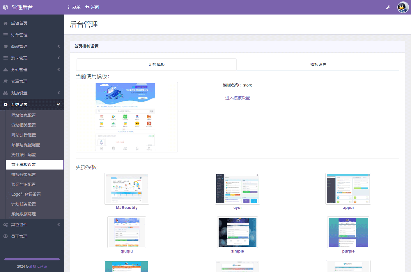Switch to the 模板设置 tab
The height and width of the screenshot is (272, 411).
[x=318, y=64]
